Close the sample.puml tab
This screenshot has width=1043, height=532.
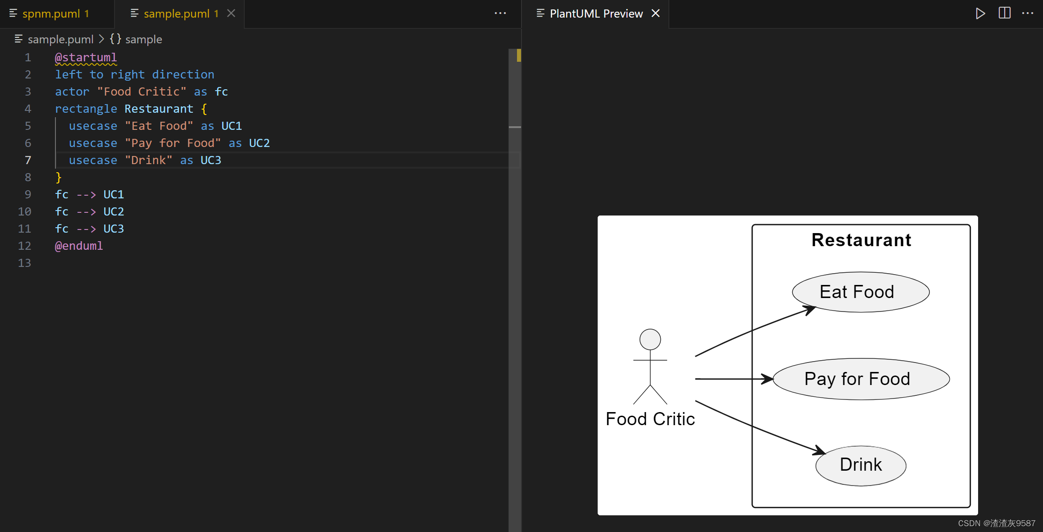tap(231, 14)
